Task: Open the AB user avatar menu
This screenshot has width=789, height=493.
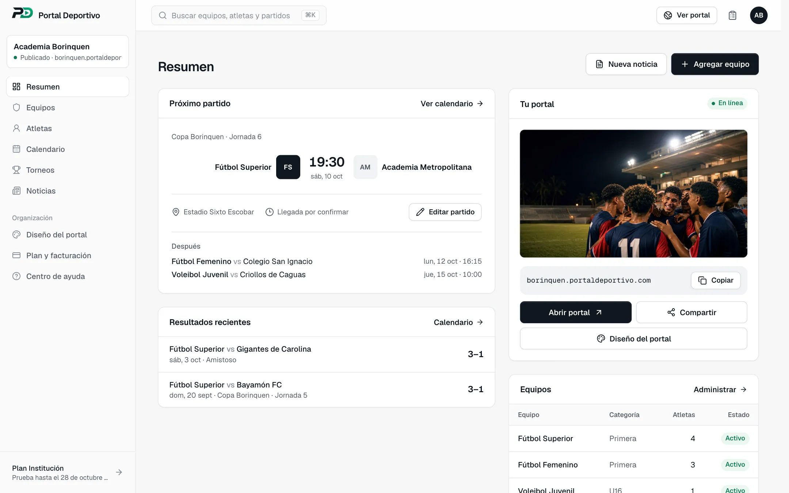Action: pyautogui.click(x=759, y=15)
